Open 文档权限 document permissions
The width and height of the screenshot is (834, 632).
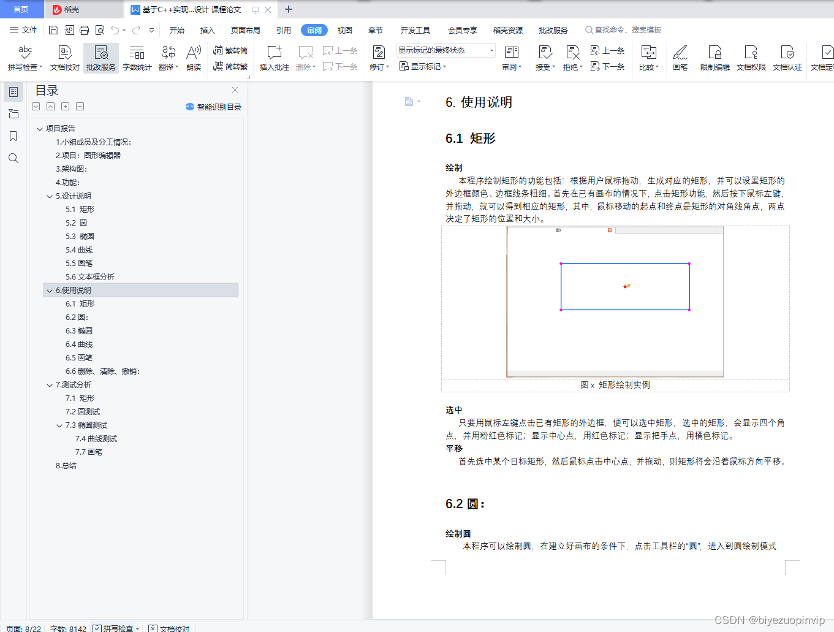pos(751,58)
